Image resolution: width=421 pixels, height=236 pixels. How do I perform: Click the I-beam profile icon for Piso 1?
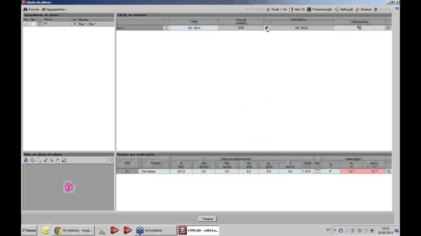(x=166, y=28)
